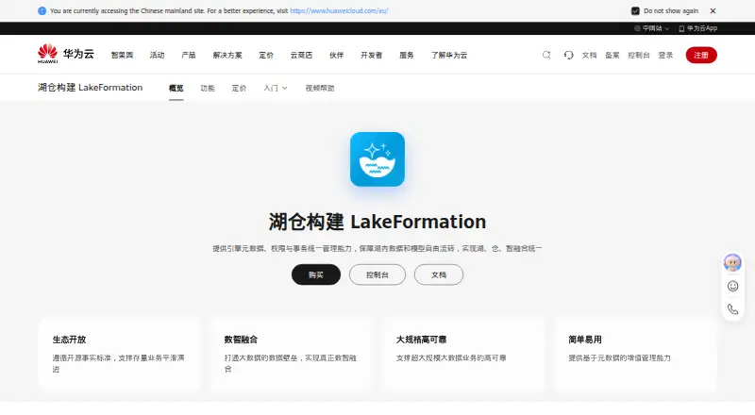Open the 开发者 menu
The width and height of the screenshot is (755, 415).
(x=372, y=55)
